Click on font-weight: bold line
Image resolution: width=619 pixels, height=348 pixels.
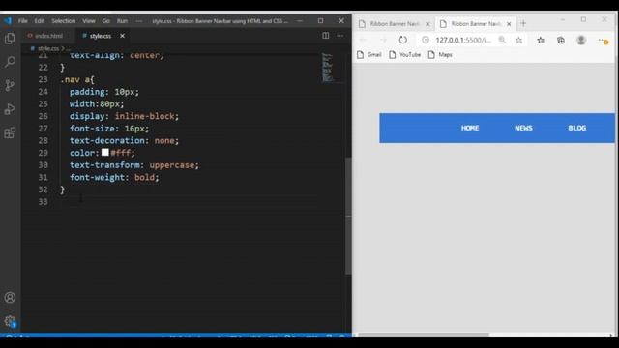click(x=114, y=178)
